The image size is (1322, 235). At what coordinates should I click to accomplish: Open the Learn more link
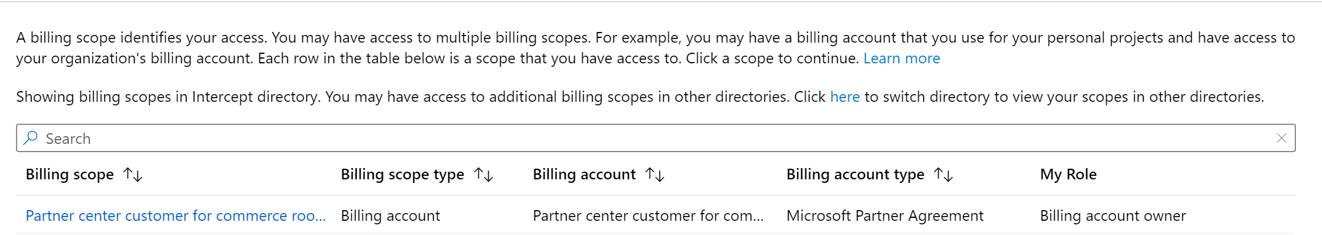(x=901, y=59)
